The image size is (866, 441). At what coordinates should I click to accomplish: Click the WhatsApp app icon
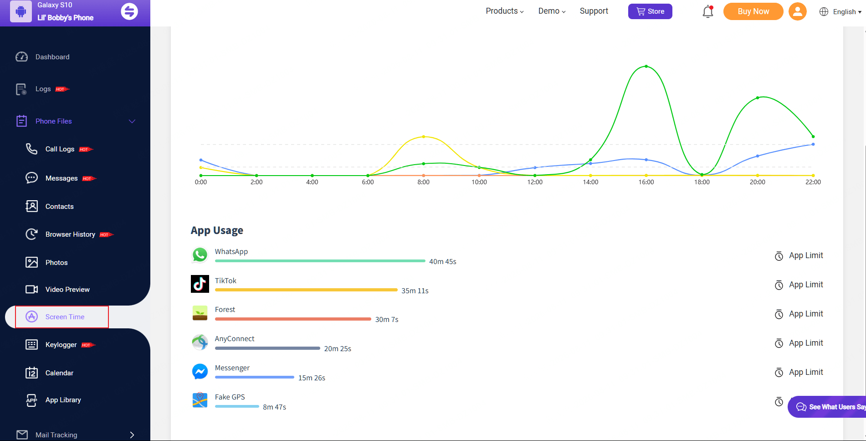pyautogui.click(x=200, y=255)
